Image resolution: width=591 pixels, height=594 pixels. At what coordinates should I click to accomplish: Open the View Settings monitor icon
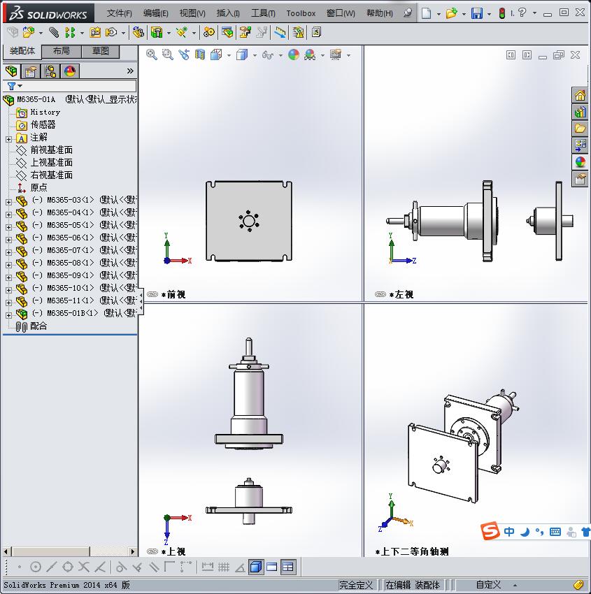[x=336, y=55]
